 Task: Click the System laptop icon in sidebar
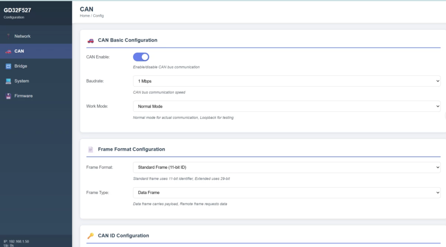(x=8, y=81)
